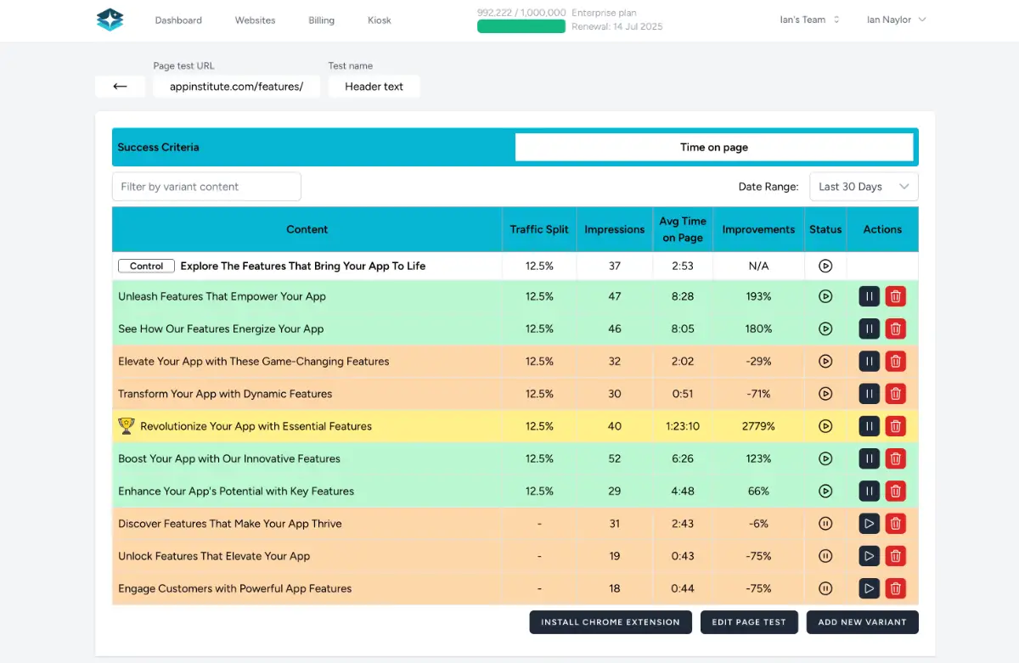Open the Last 30 Days date range dropdown

(x=863, y=187)
